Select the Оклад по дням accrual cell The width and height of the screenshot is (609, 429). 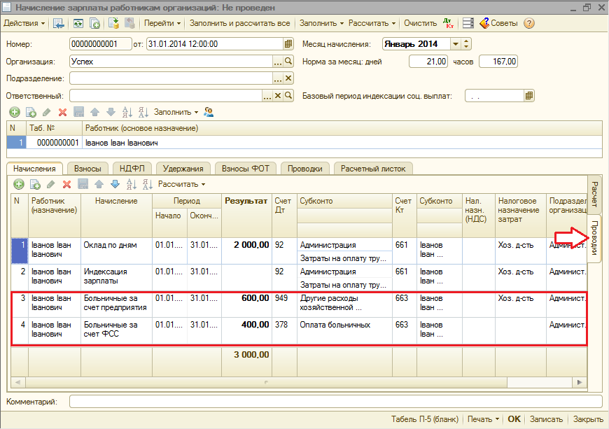tap(116, 251)
